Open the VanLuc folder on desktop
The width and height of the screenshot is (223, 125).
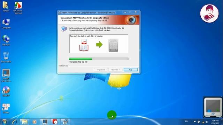coord(6,6)
